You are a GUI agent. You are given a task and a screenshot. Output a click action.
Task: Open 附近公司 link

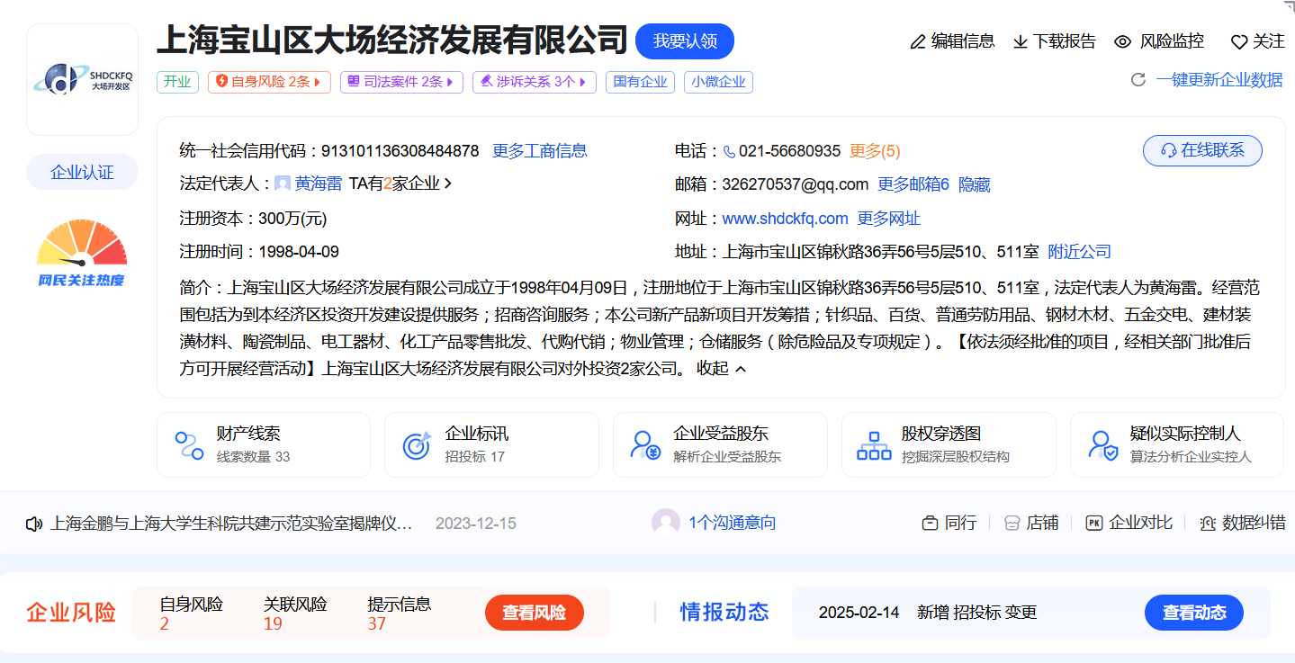(1080, 252)
